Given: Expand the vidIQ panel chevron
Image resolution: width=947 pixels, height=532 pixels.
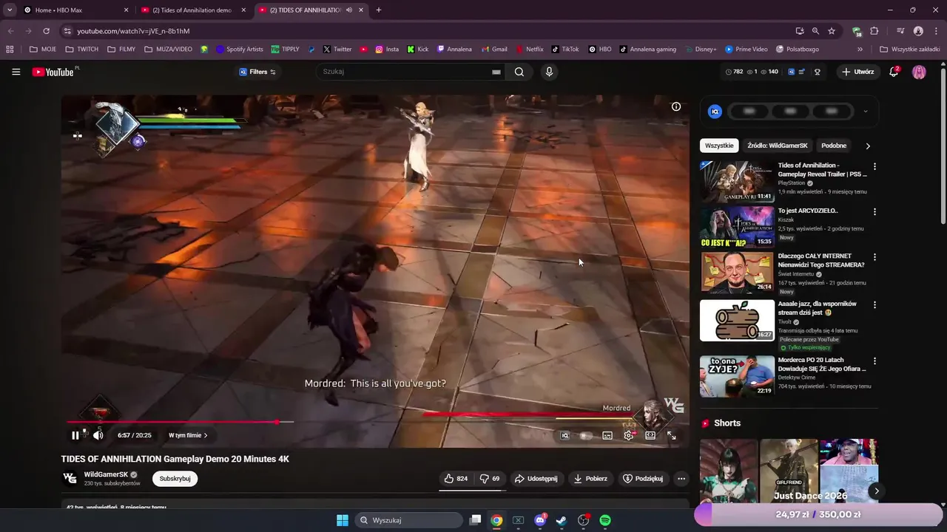Looking at the screenshot, I should (x=865, y=112).
